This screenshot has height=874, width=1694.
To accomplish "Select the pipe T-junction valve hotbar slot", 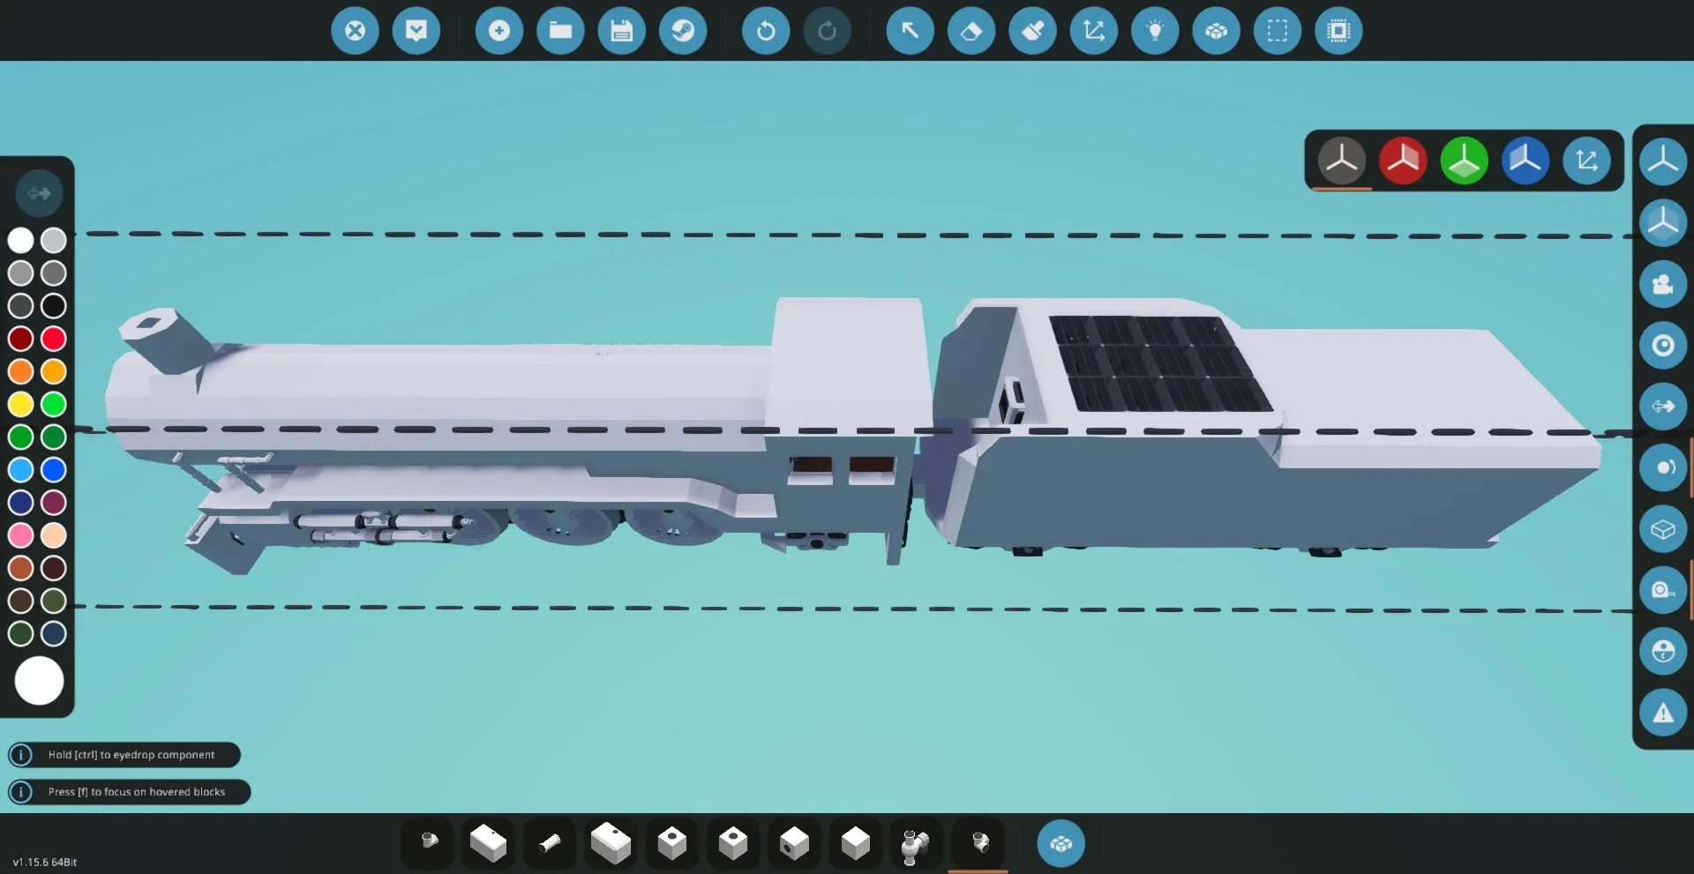I will coord(916,844).
